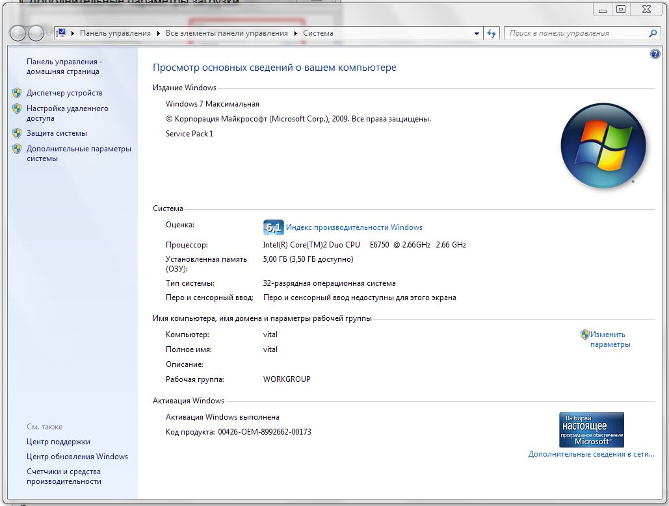The image size is (669, 506).
Task: Click the Back navigation arrow button
Action: pyautogui.click(x=18, y=33)
